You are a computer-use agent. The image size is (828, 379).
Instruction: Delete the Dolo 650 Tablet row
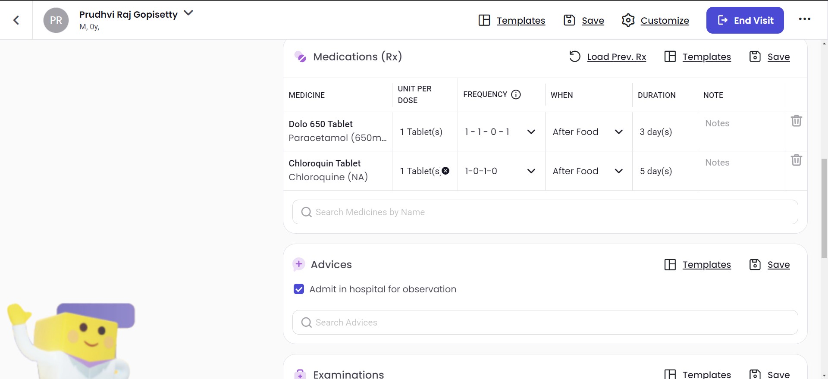[796, 121]
